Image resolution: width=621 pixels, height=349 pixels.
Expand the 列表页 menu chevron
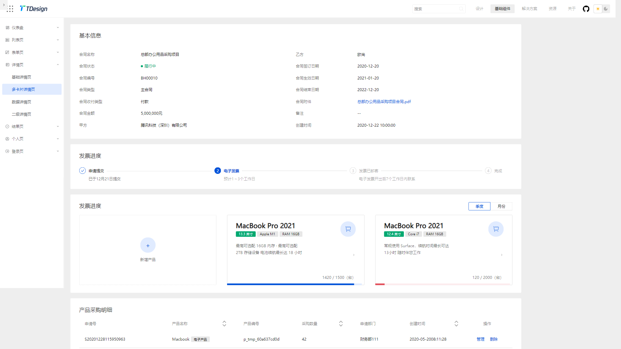point(58,40)
